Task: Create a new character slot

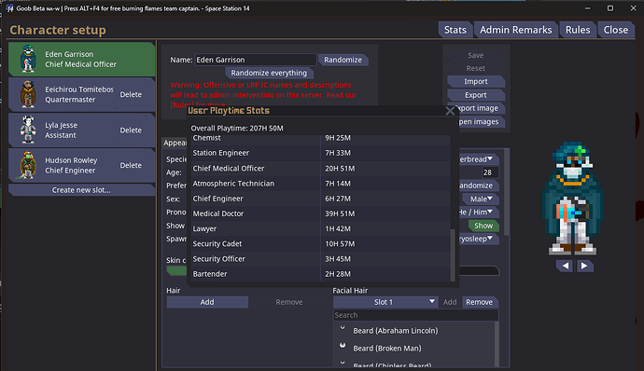Action: [x=81, y=190]
